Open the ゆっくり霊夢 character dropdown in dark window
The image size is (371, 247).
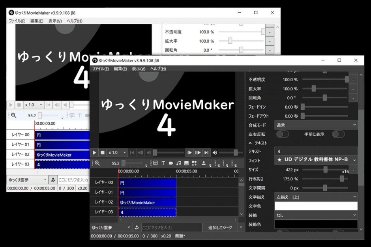coord(111,227)
